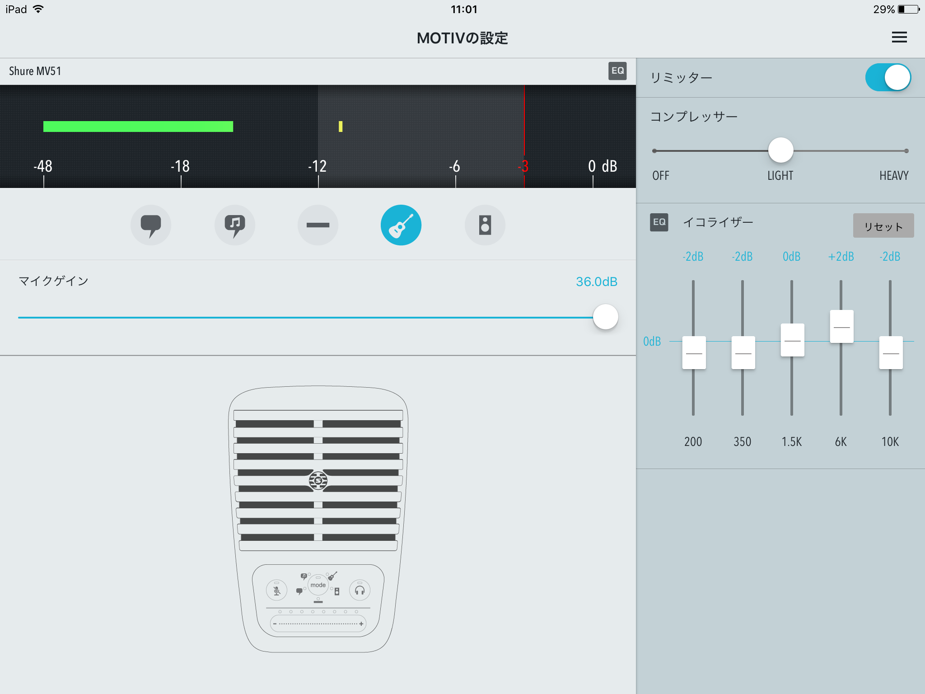Click the リセット equalizer button
This screenshot has width=925, height=694.
click(883, 225)
